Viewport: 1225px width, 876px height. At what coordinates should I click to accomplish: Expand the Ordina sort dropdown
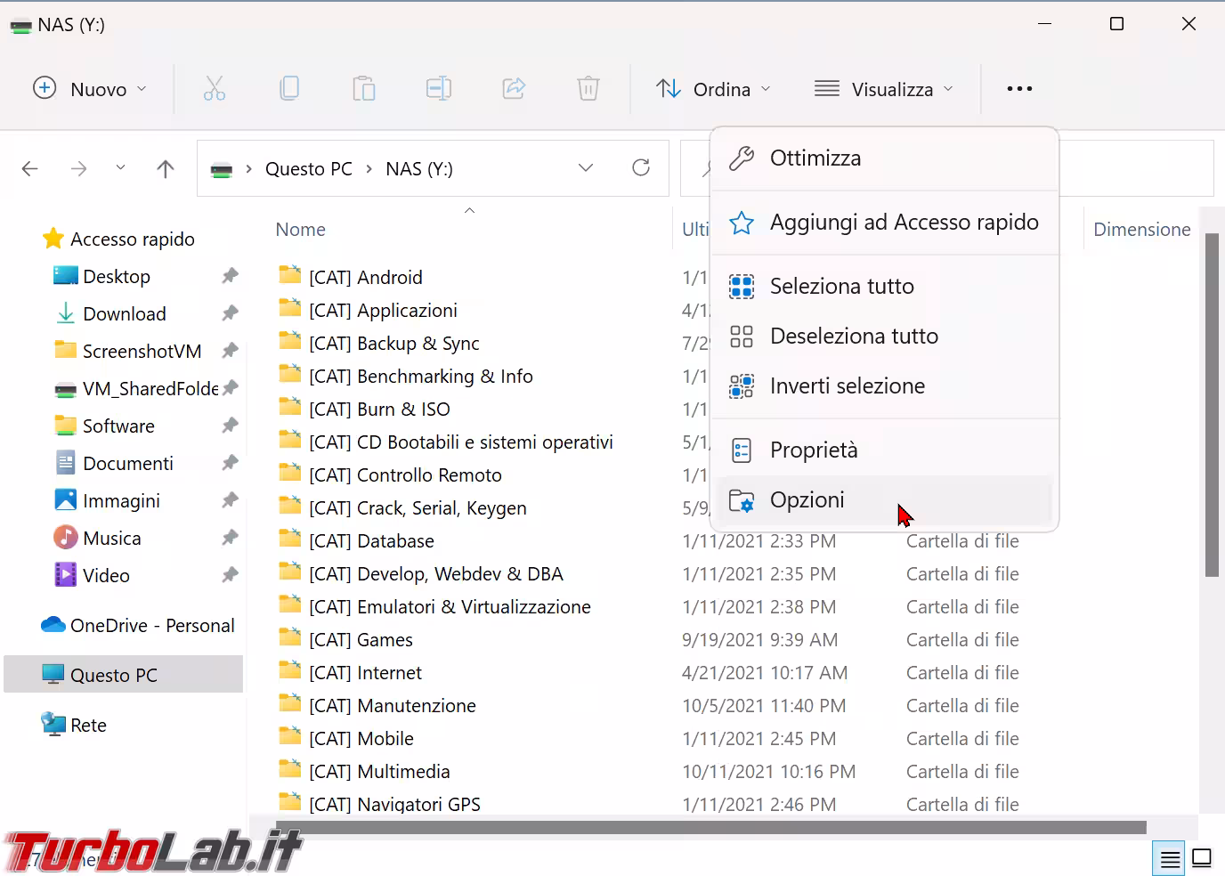tap(713, 89)
